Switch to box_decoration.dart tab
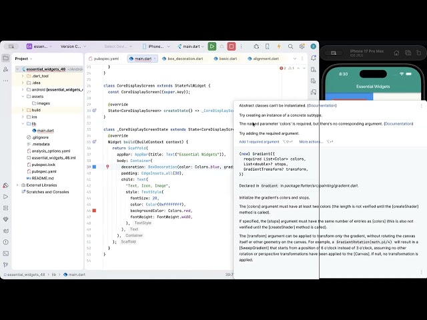427x320 pixels. coord(182,59)
